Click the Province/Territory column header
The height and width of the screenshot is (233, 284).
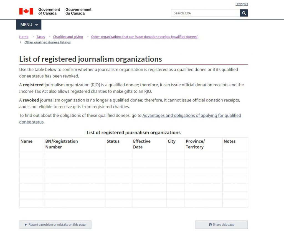click(x=195, y=144)
